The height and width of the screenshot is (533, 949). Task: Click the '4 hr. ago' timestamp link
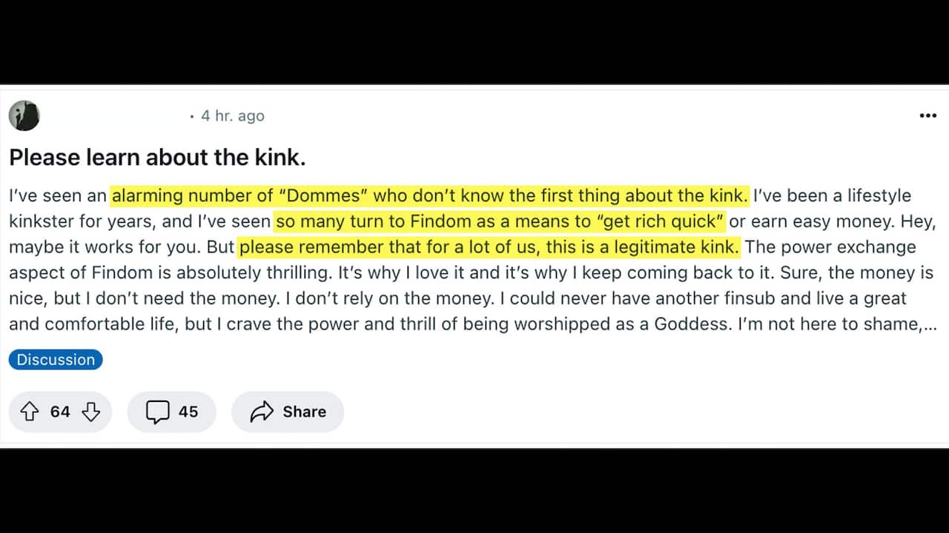pos(232,115)
